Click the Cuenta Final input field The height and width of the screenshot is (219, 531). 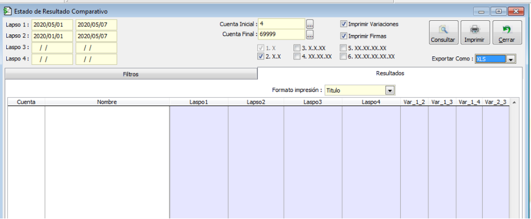pos(282,34)
